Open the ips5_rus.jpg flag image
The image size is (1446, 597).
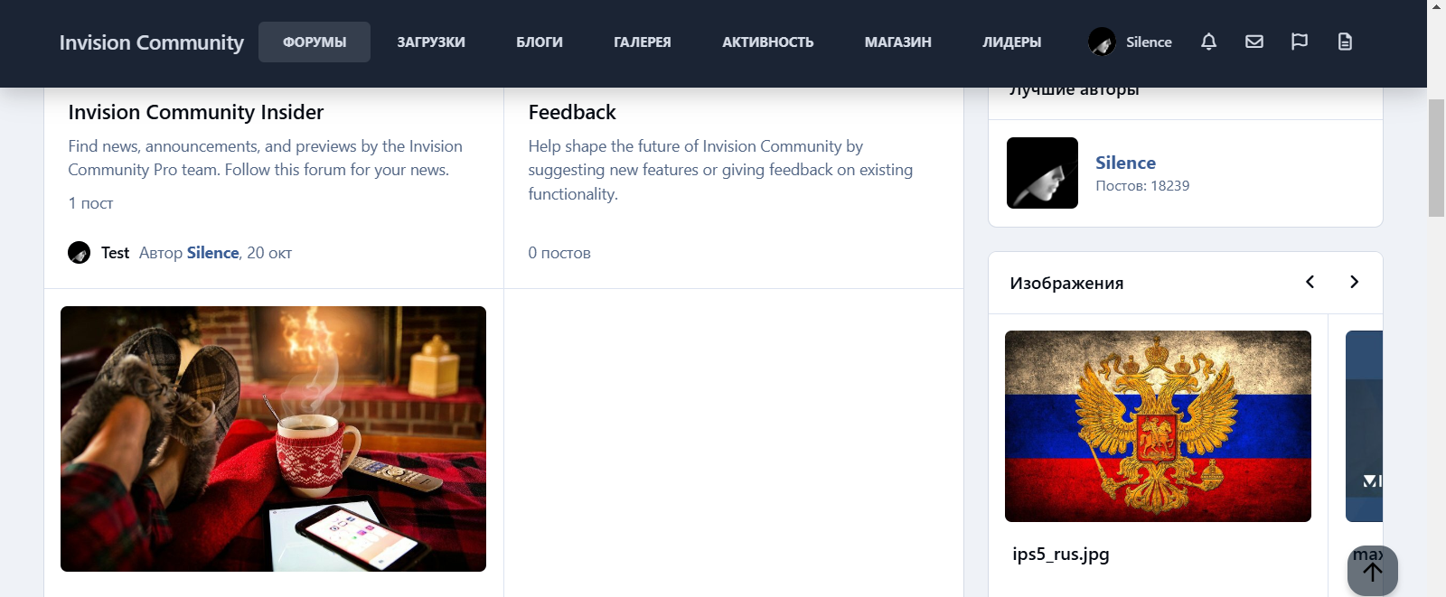click(1158, 426)
